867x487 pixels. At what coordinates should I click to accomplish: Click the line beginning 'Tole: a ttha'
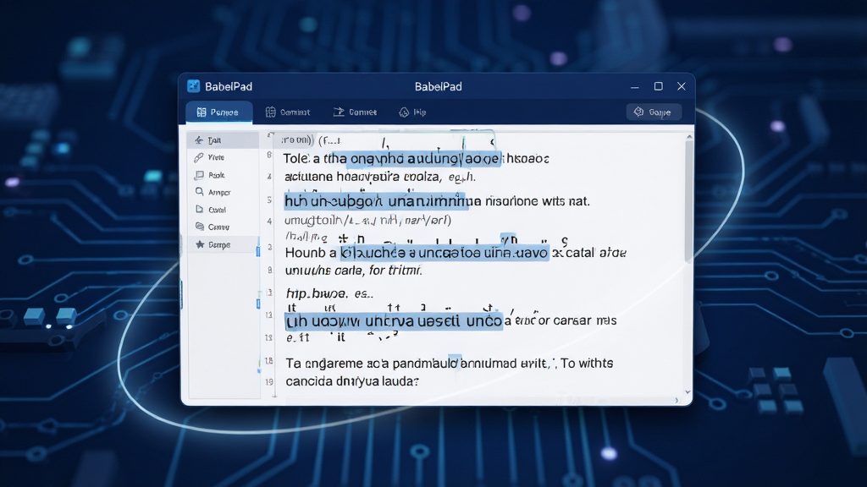(416, 159)
